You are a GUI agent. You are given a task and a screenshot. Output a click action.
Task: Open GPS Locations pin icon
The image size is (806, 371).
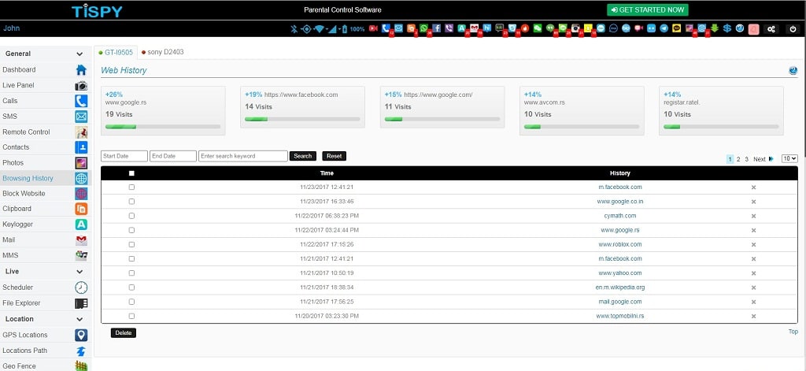pyautogui.click(x=81, y=335)
